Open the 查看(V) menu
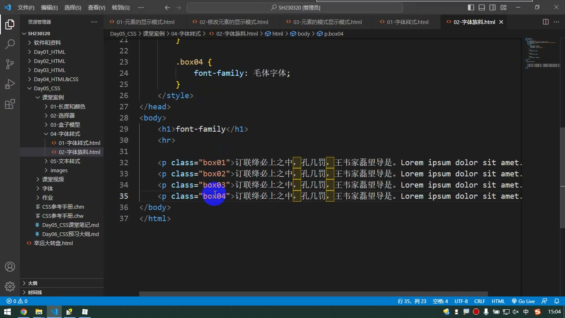The height and width of the screenshot is (318, 565). click(97, 7)
